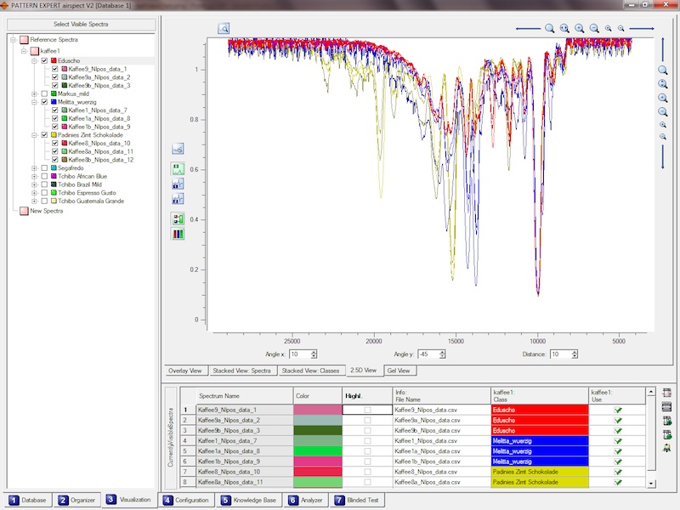This screenshot has width=680, height=510.
Task: Open the Knowledge Base tab
Action: (x=248, y=501)
